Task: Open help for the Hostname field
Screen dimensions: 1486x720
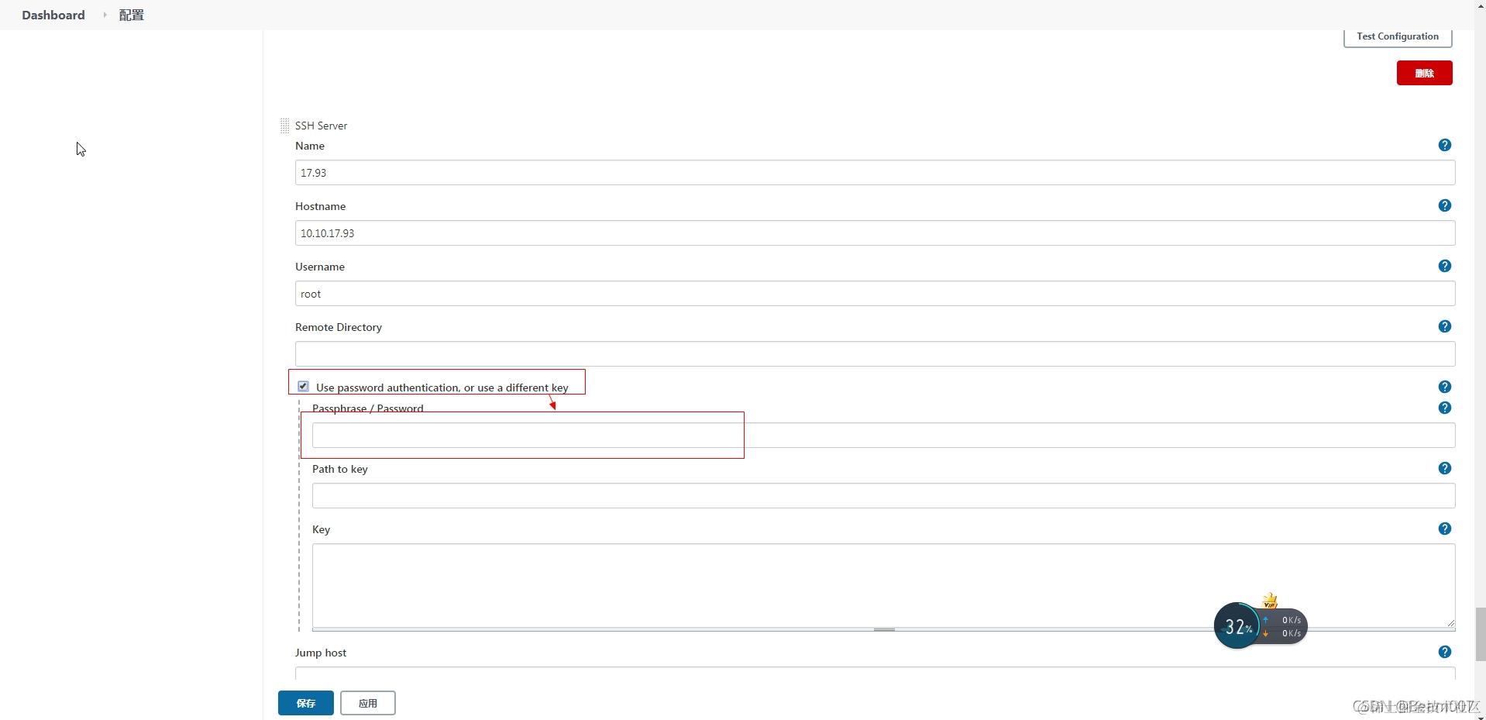Action: (x=1444, y=205)
